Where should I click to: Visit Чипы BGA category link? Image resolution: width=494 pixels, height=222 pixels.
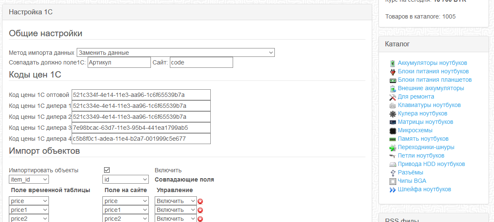(x=412, y=181)
